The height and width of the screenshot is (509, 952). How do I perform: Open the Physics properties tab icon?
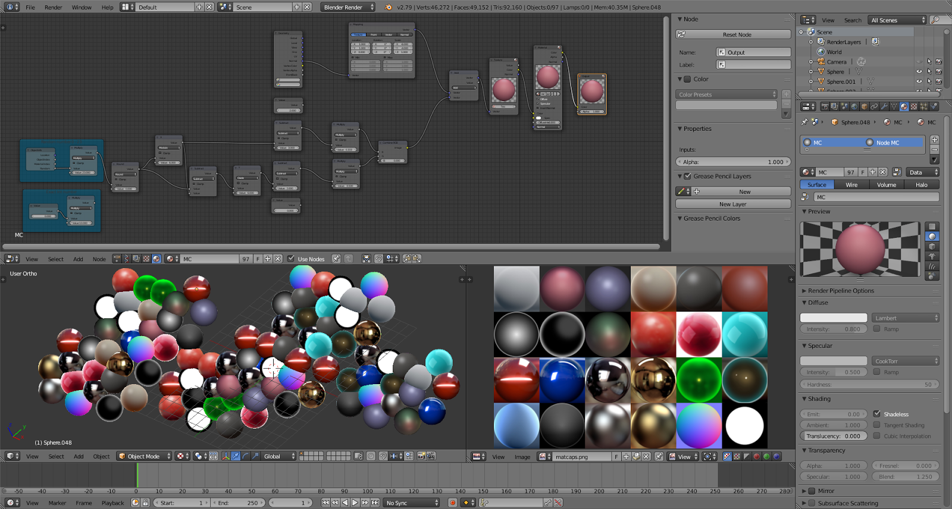[x=934, y=106]
